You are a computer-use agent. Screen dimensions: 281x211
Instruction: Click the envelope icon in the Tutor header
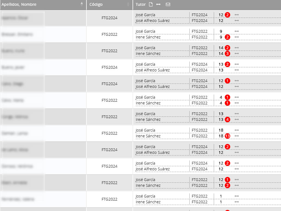pos(168,4)
